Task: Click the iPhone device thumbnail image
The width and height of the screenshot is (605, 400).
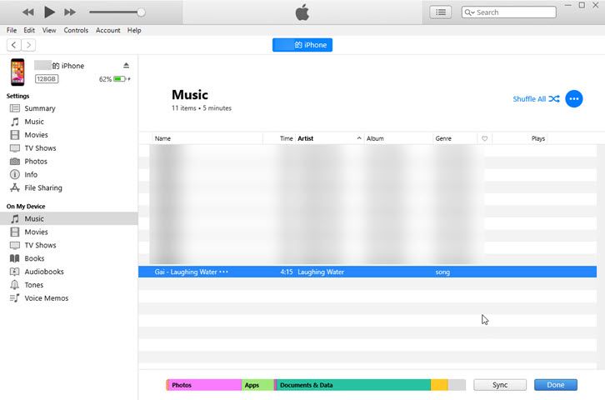Action: 17,72
